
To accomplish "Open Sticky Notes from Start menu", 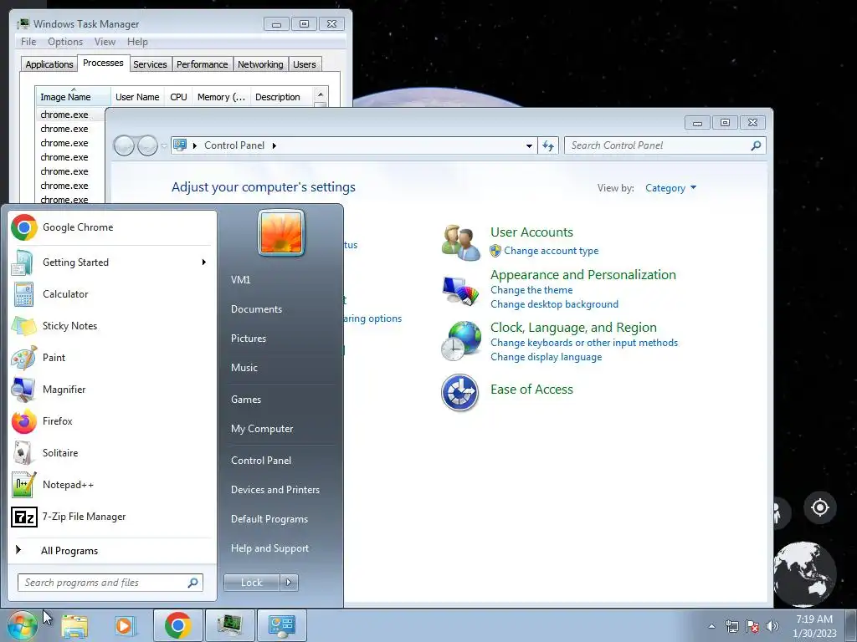I will [112, 326].
